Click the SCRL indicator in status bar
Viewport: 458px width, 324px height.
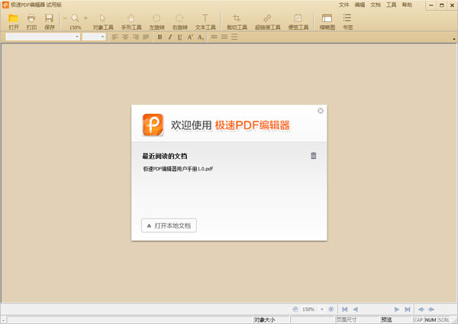444,320
